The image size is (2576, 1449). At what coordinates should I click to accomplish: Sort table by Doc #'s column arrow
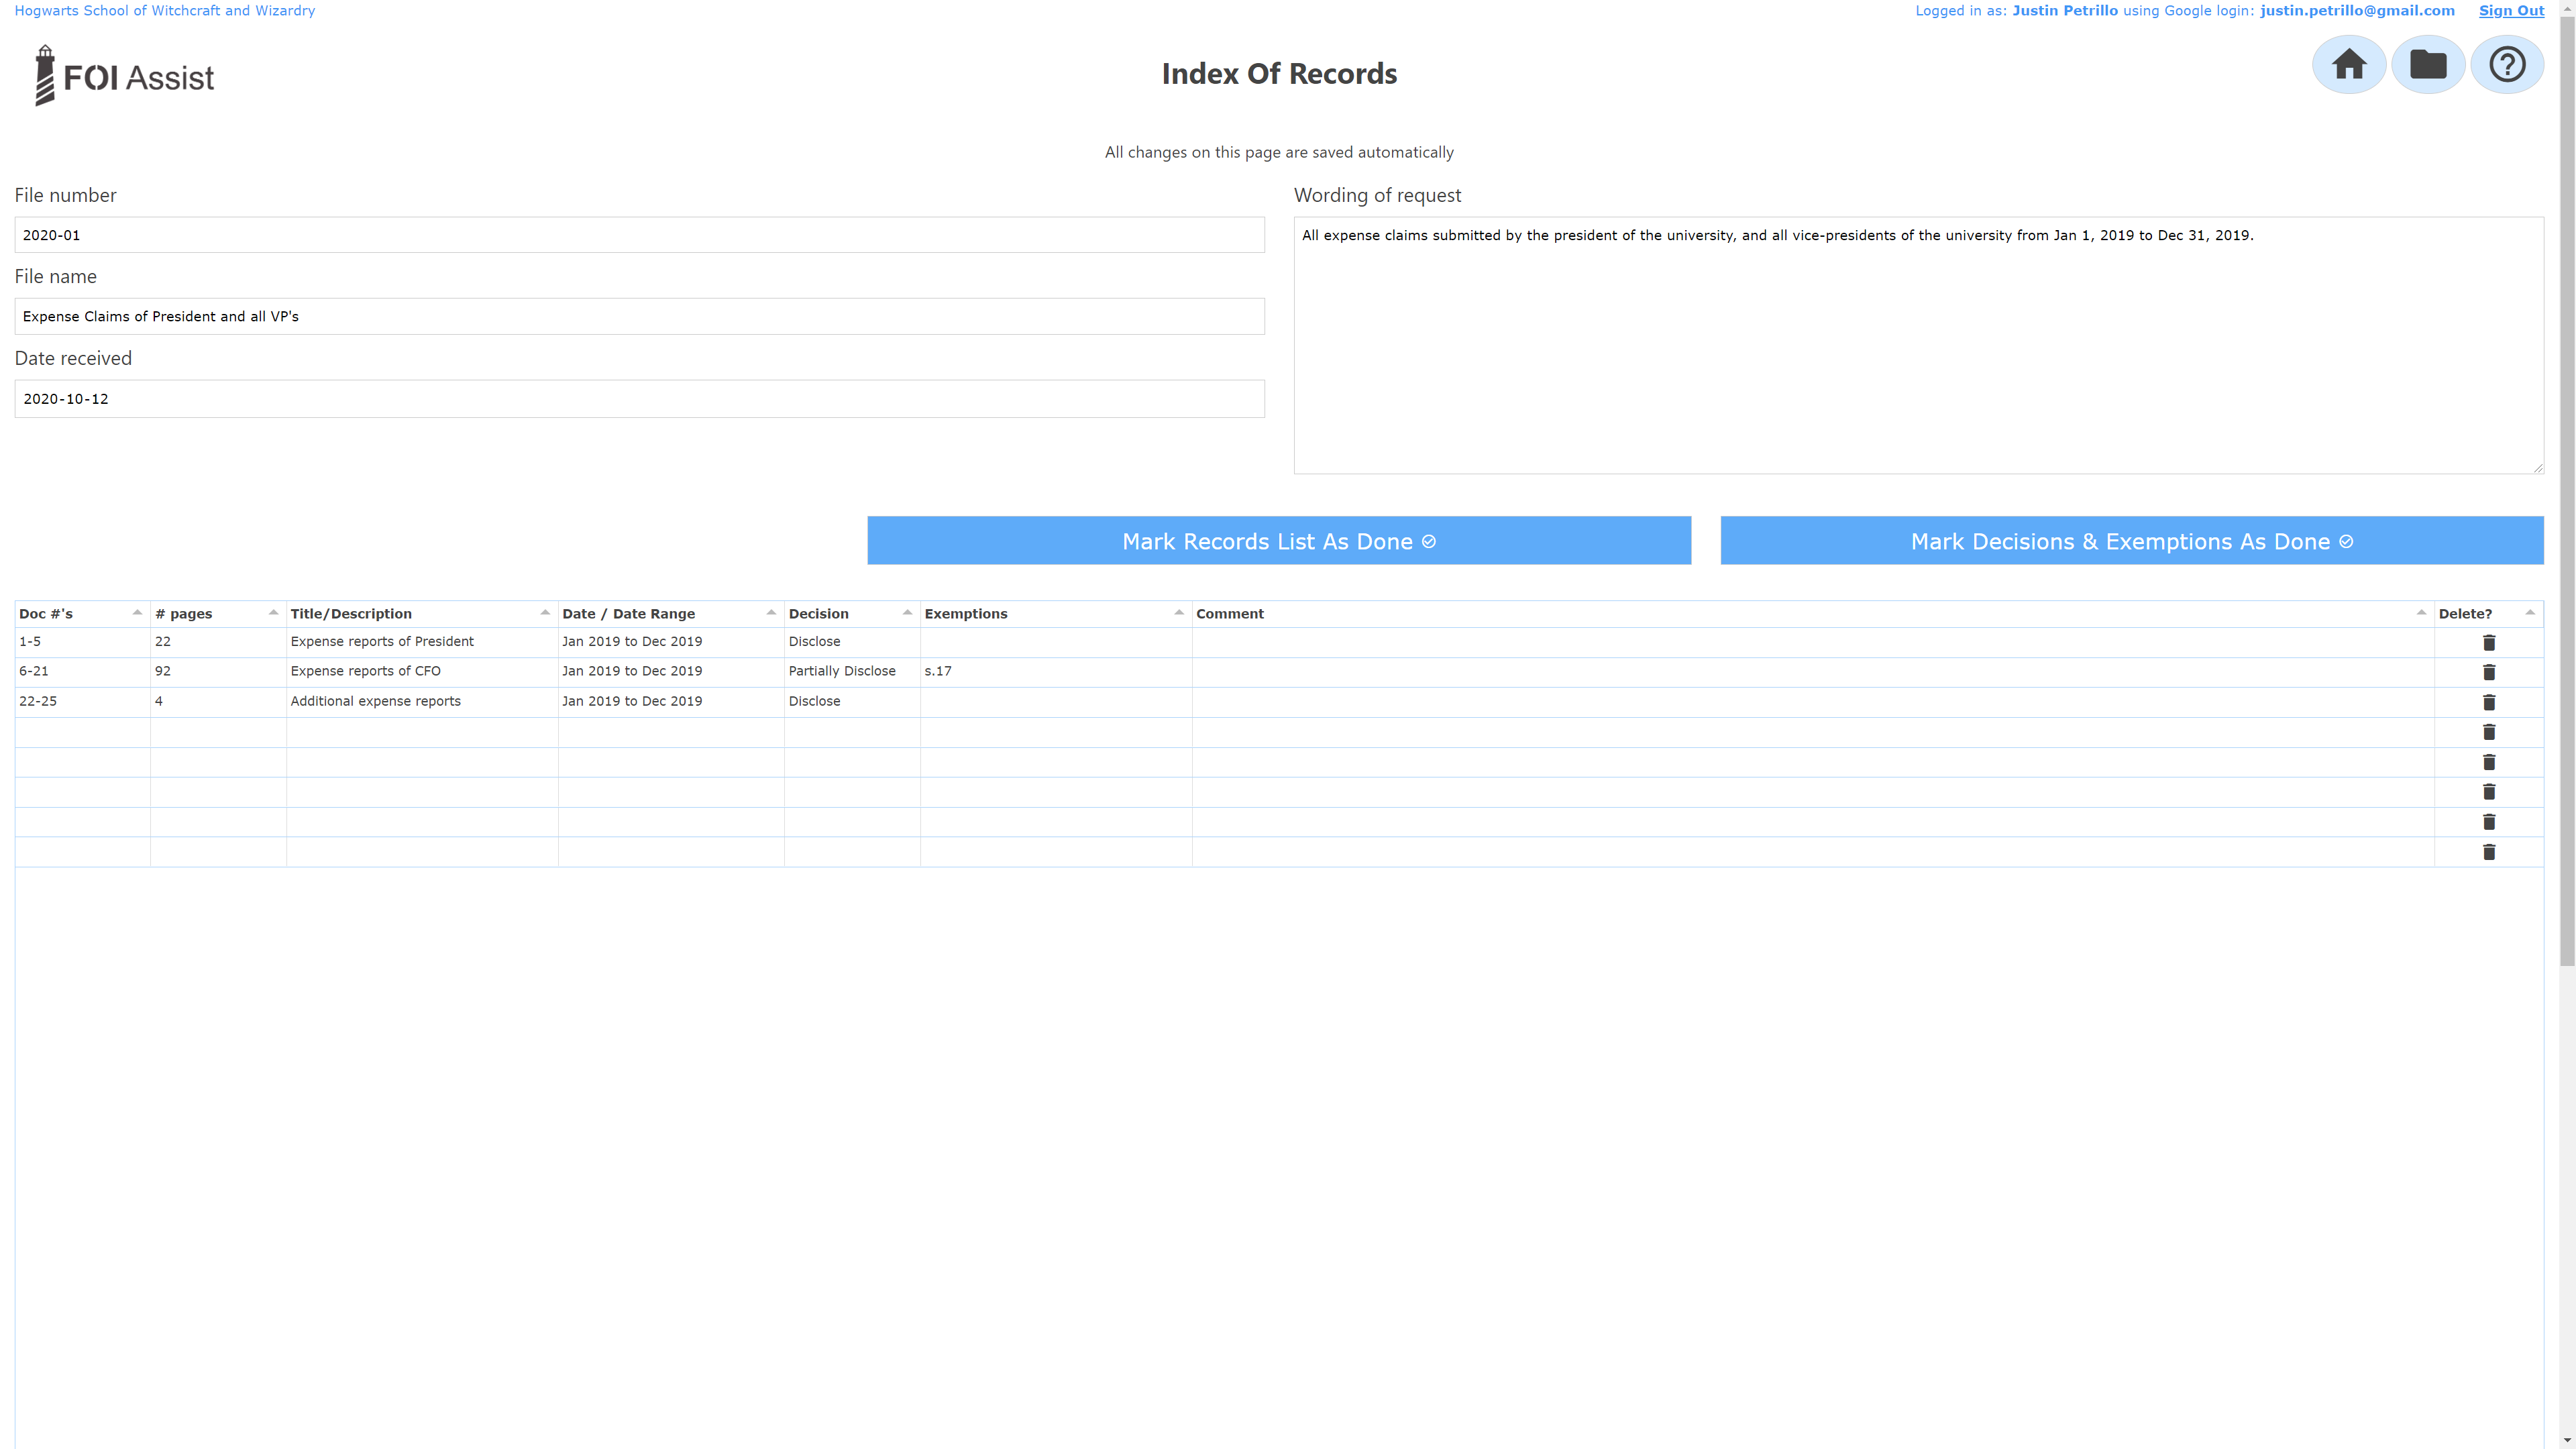point(137,613)
